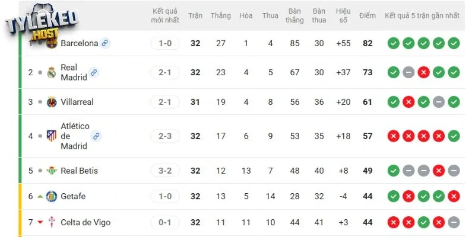
Task: Sort by the Thắng column header
Action: pyautogui.click(x=220, y=15)
